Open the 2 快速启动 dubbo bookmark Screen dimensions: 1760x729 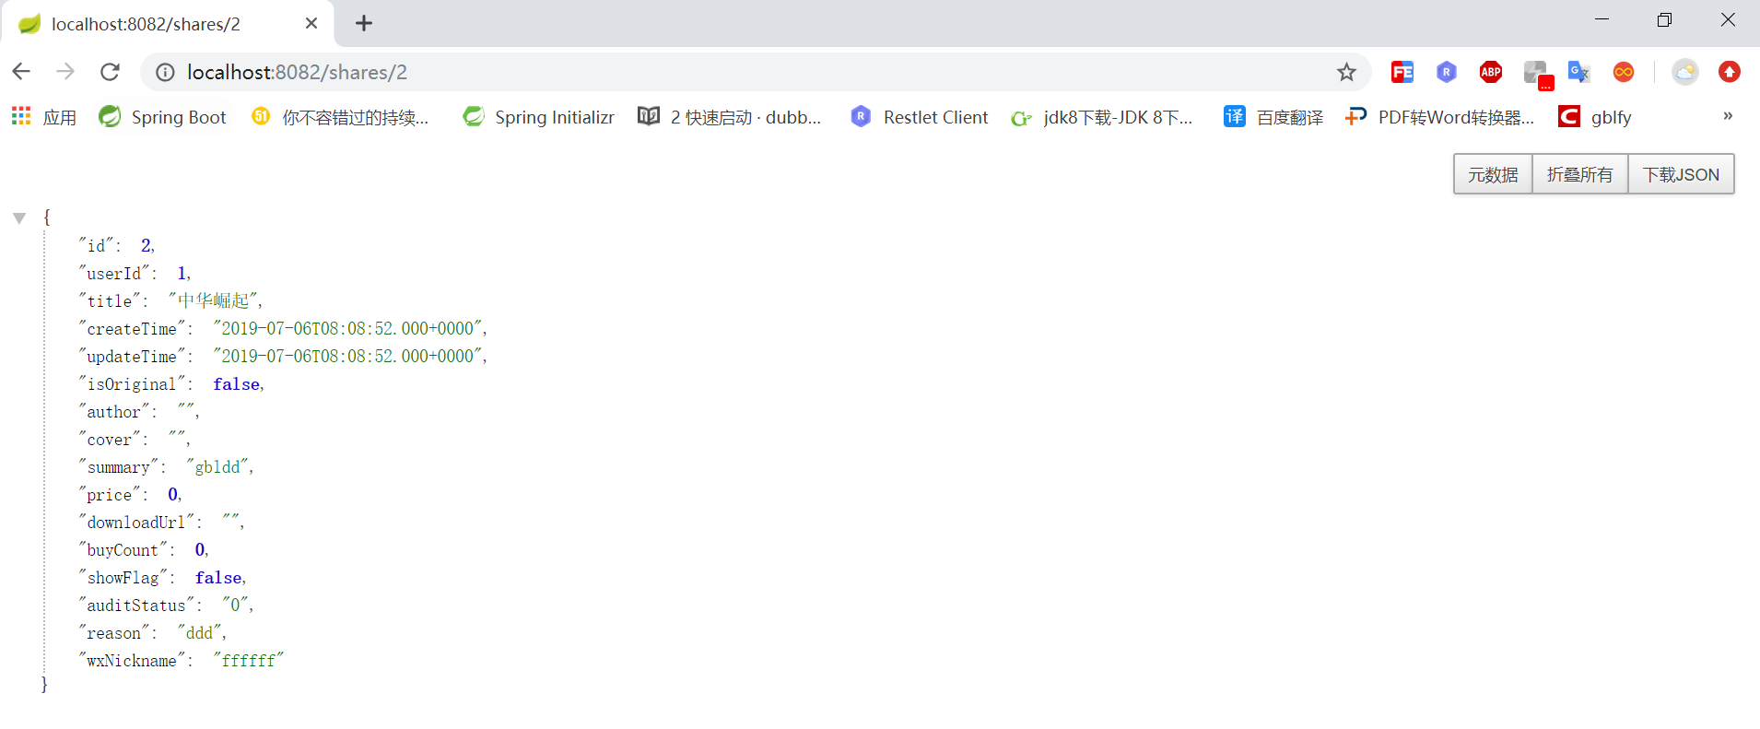point(729,117)
